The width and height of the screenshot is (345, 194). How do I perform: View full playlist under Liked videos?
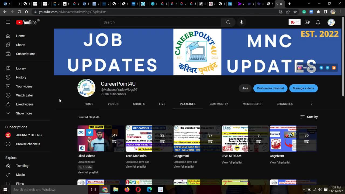[88, 172]
